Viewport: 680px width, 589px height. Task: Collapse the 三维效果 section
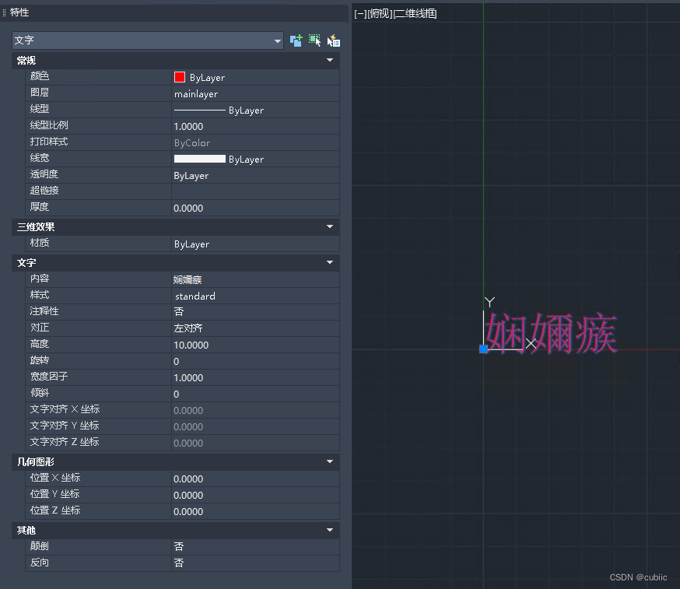330,226
